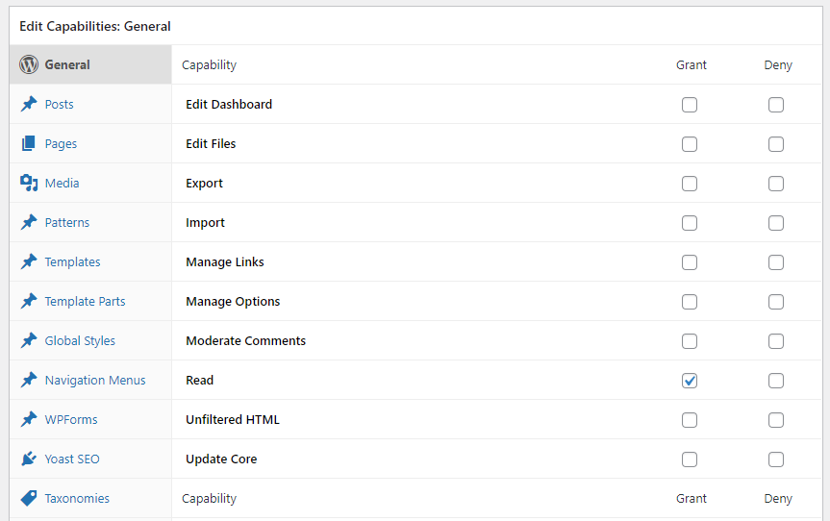The image size is (830, 521).
Task: Click the pin icon next to Patterns
Action: coord(29,222)
